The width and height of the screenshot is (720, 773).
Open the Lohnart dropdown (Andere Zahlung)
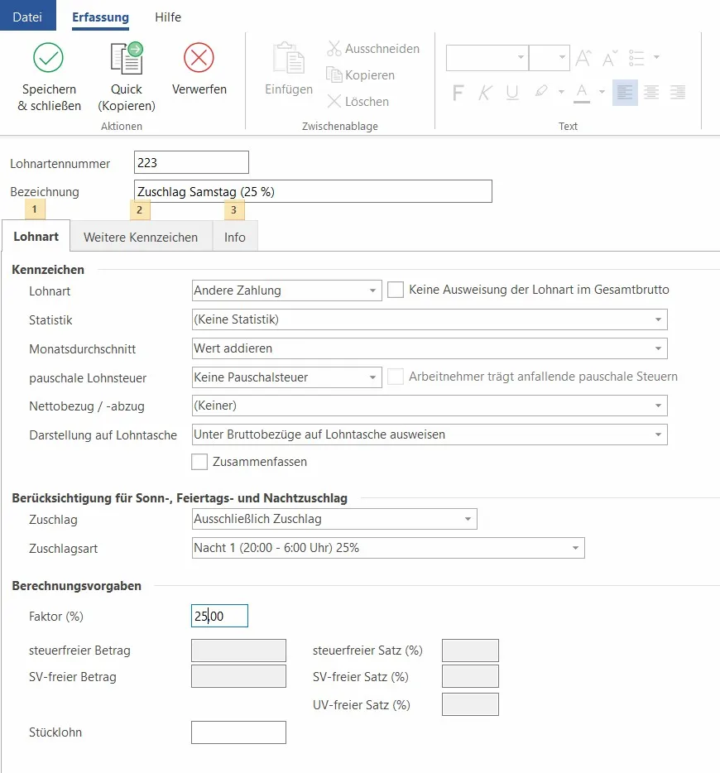tap(372, 290)
